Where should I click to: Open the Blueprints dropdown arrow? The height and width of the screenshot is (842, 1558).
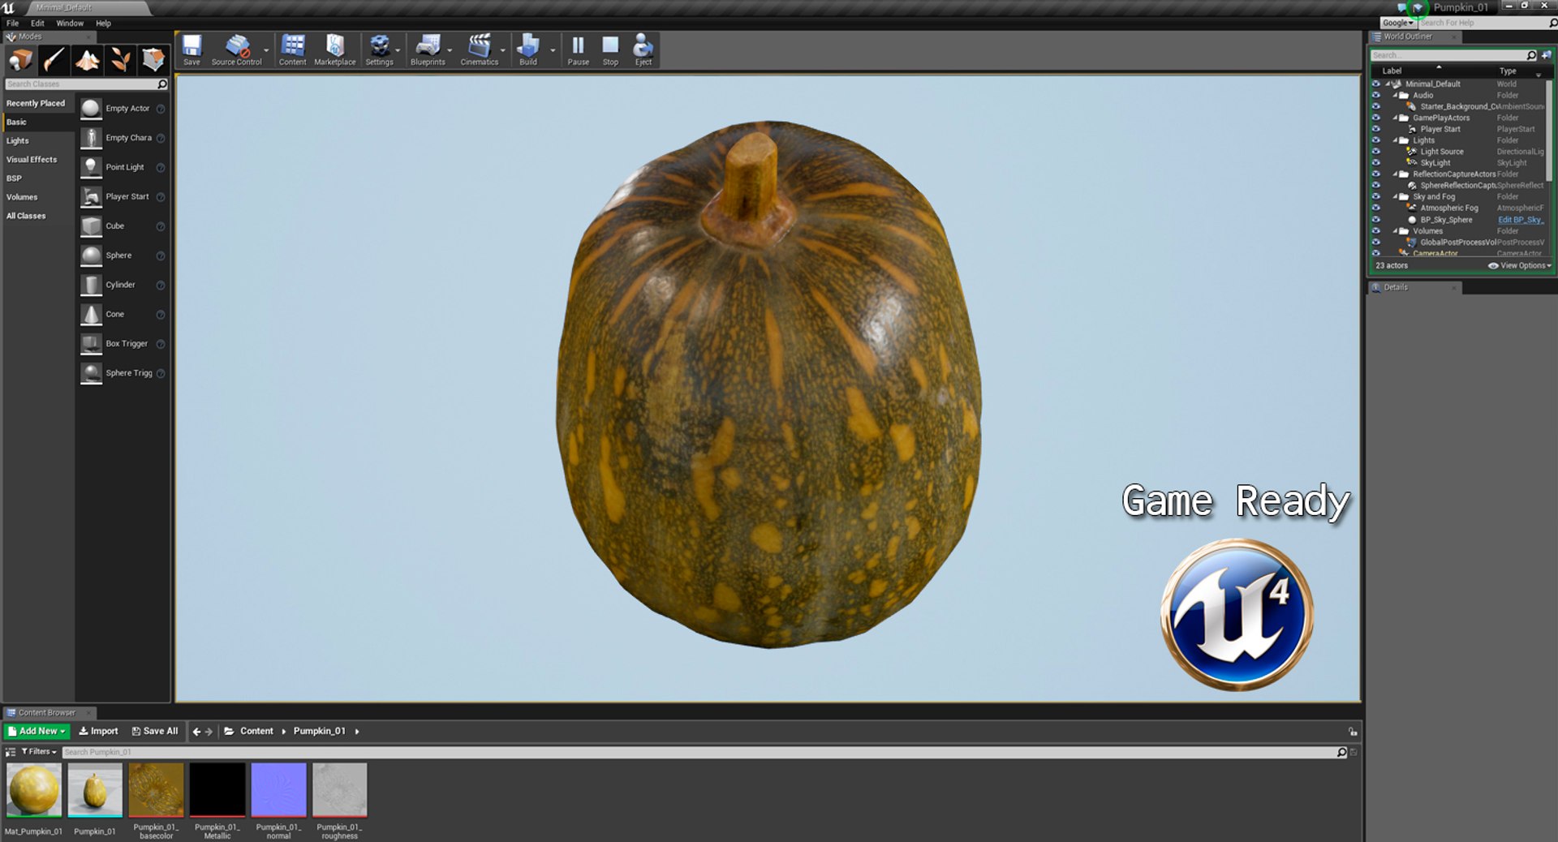pos(450,50)
